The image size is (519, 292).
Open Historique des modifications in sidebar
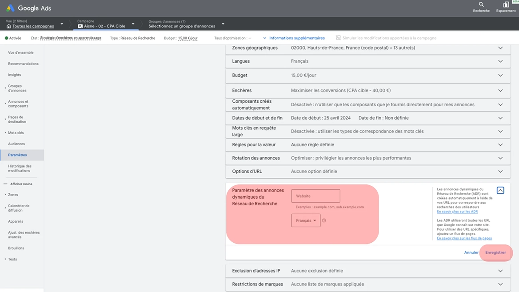(20, 168)
